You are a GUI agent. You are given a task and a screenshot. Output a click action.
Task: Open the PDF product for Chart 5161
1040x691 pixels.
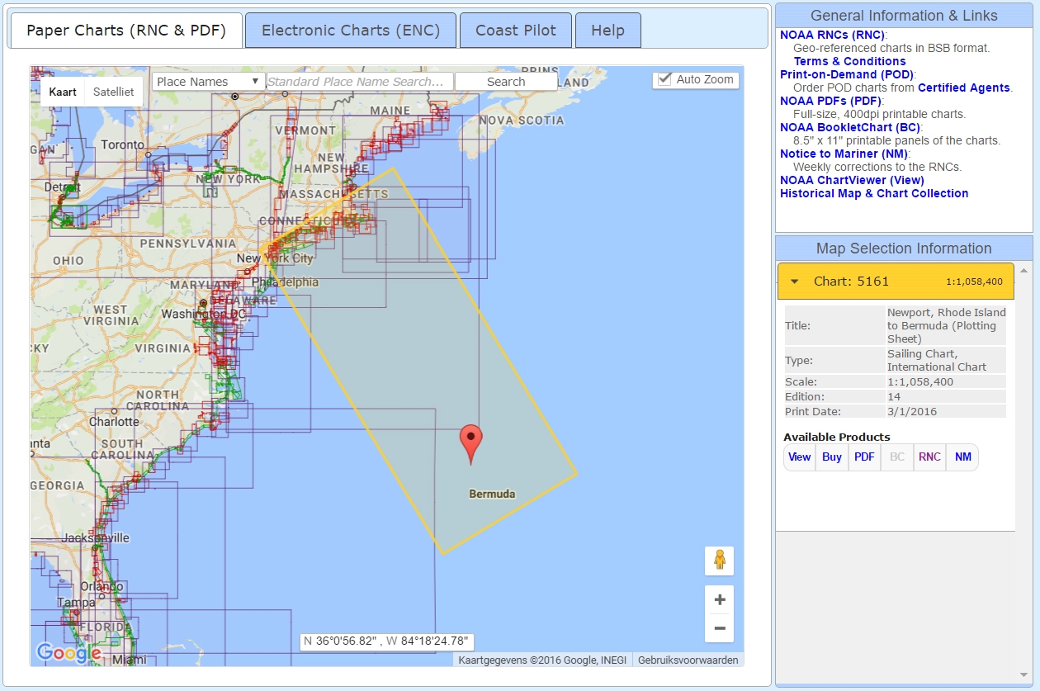click(864, 457)
